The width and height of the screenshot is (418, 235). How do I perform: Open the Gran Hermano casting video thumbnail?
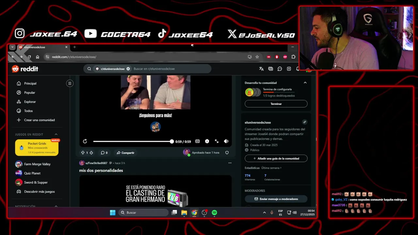155,191
